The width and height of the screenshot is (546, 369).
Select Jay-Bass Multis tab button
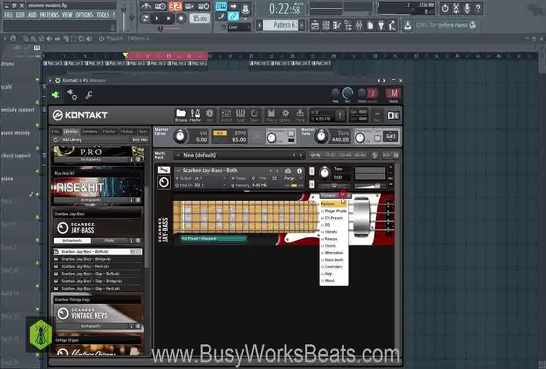point(109,240)
